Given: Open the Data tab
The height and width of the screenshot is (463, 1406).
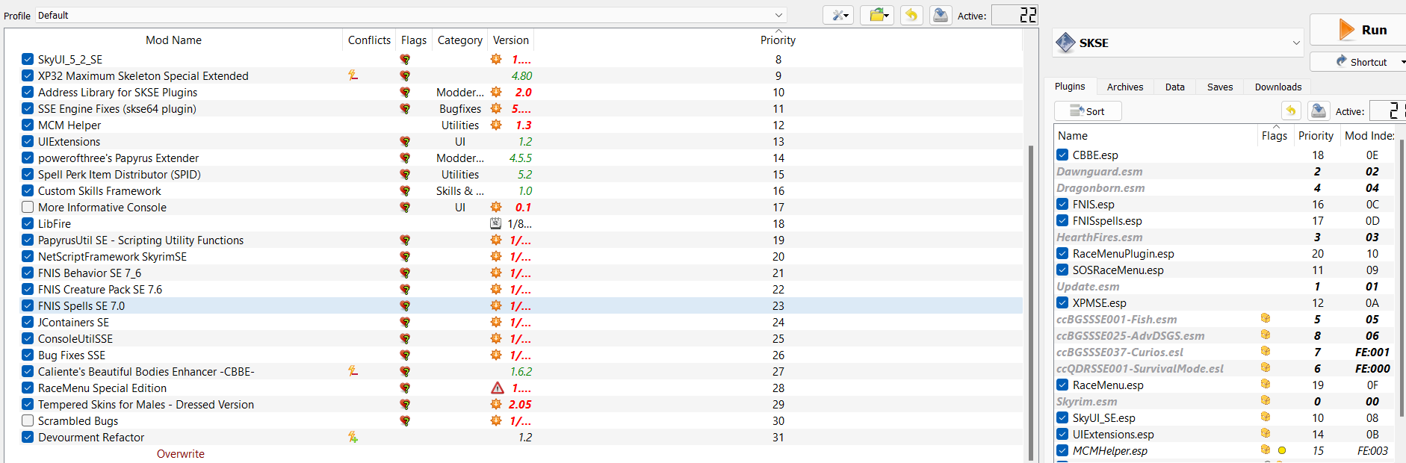Looking at the screenshot, I should pyautogui.click(x=1174, y=87).
